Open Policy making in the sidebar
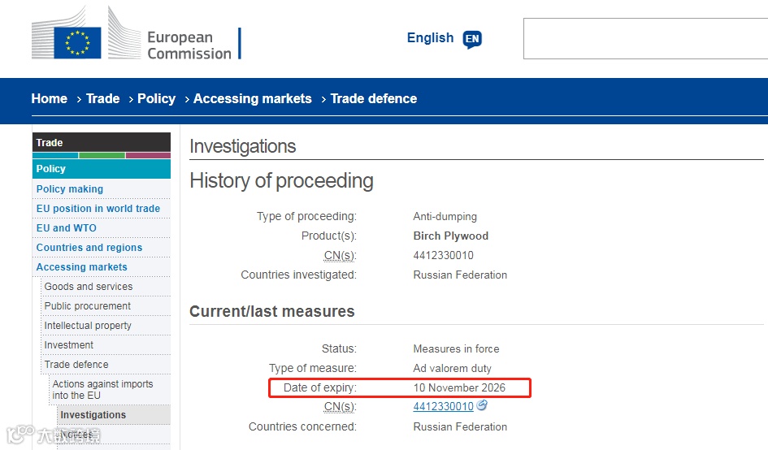Screen dimensions: 768x450 coord(70,189)
